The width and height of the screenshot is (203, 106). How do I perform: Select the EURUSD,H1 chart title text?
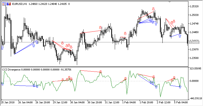tap(19, 4)
